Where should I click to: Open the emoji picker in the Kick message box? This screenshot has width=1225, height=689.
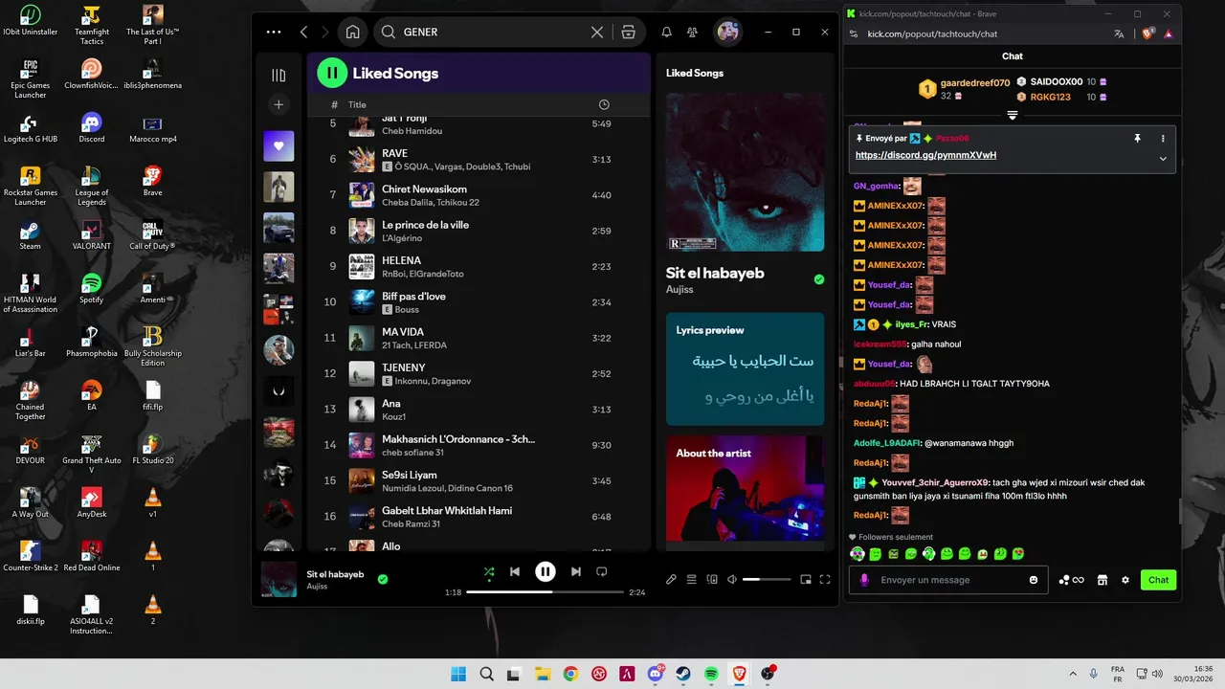(1034, 580)
